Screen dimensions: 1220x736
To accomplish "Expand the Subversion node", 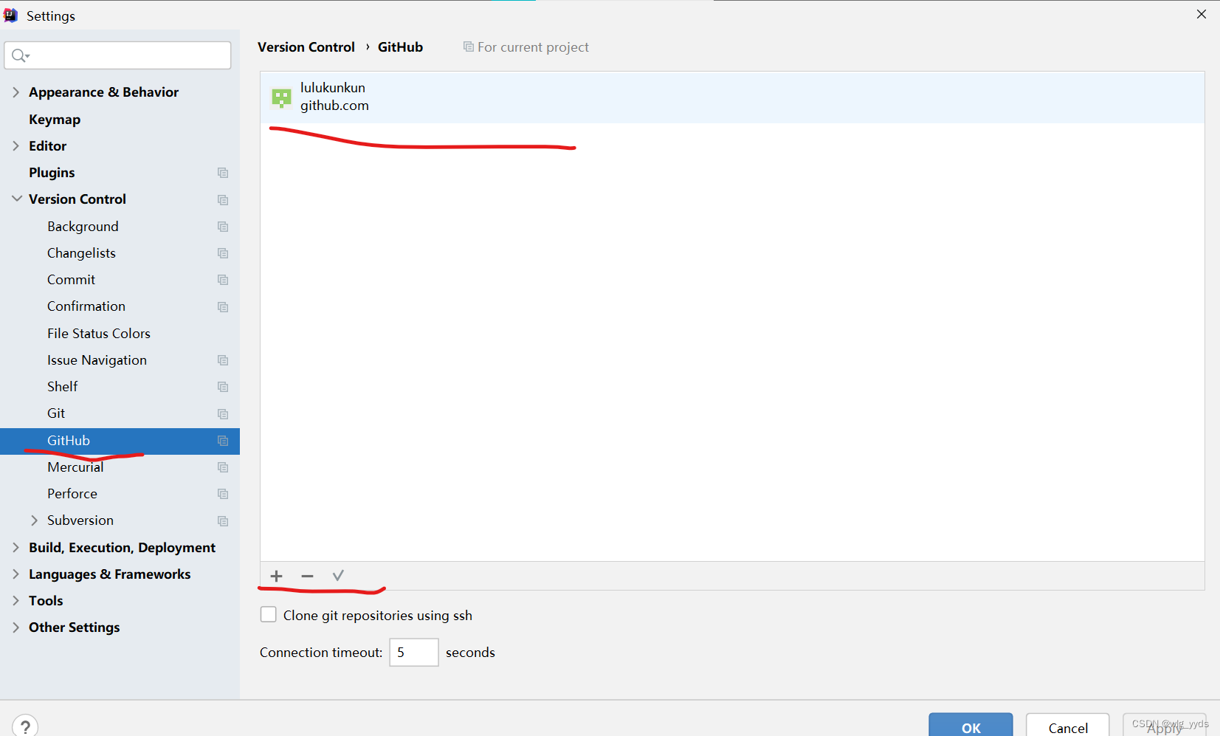I will click(x=34, y=520).
